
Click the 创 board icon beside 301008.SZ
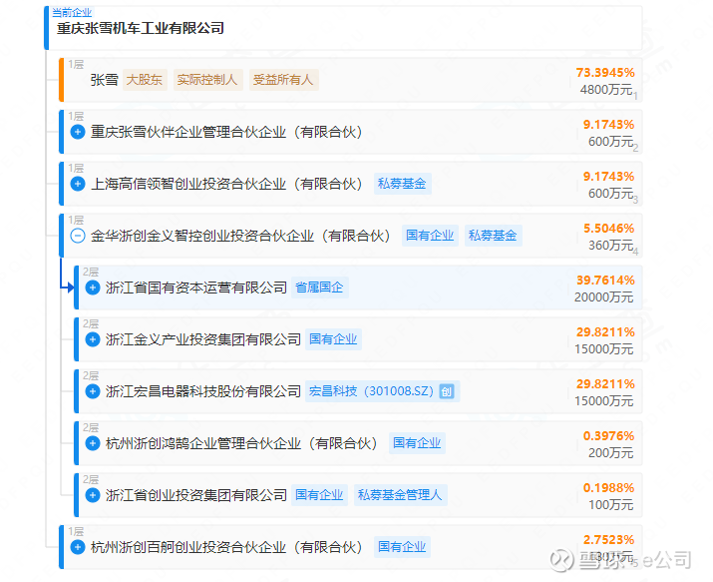[x=447, y=391]
